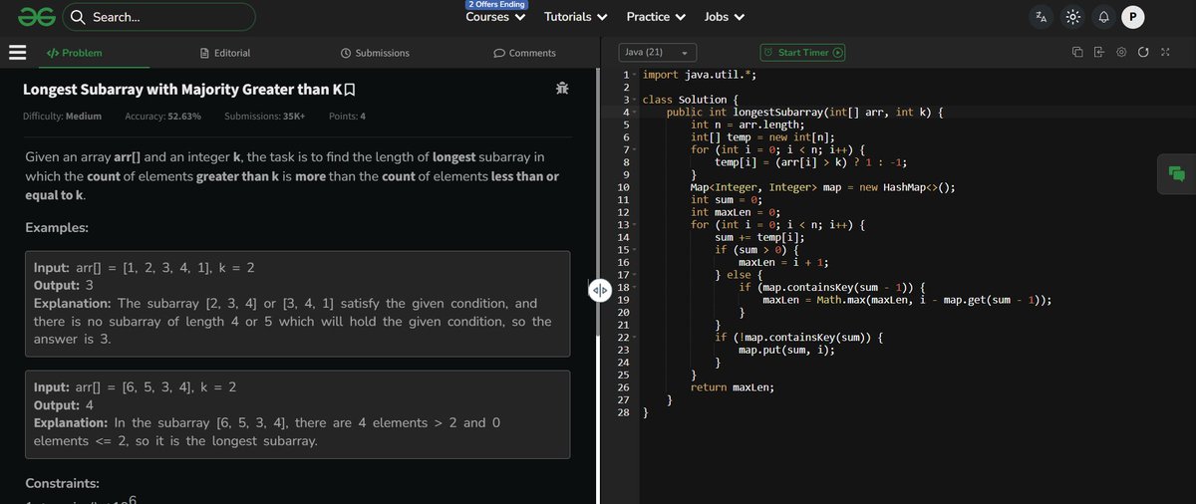Screen dimensions: 1196x504
Task: Place cursor on int sum = 0; line
Action: tap(727, 200)
